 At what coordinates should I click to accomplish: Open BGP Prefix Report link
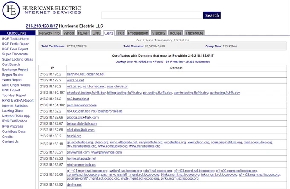pos(16,44)
